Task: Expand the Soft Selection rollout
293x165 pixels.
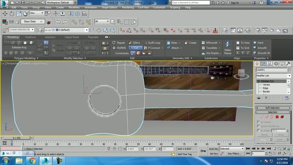Action: tap(272, 108)
